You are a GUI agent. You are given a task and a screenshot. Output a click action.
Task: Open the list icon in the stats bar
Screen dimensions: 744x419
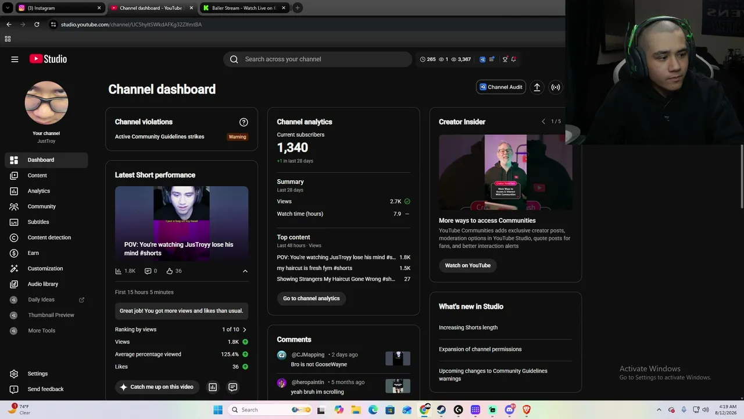coord(492,59)
